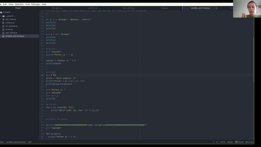Select the Project panel tab
The height and width of the screenshot is (147, 261).
[x=18, y=8]
